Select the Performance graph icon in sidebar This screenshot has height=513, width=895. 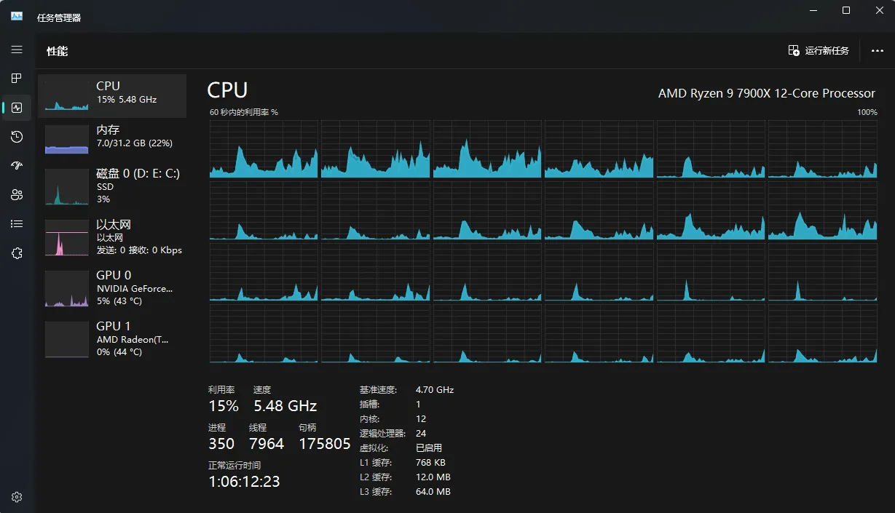pos(17,108)
